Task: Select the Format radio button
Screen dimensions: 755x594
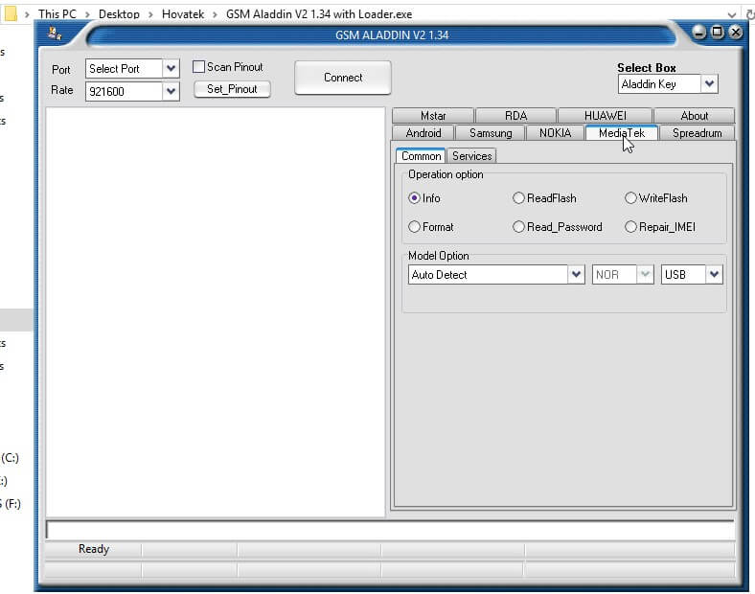Action: [414, 227]
